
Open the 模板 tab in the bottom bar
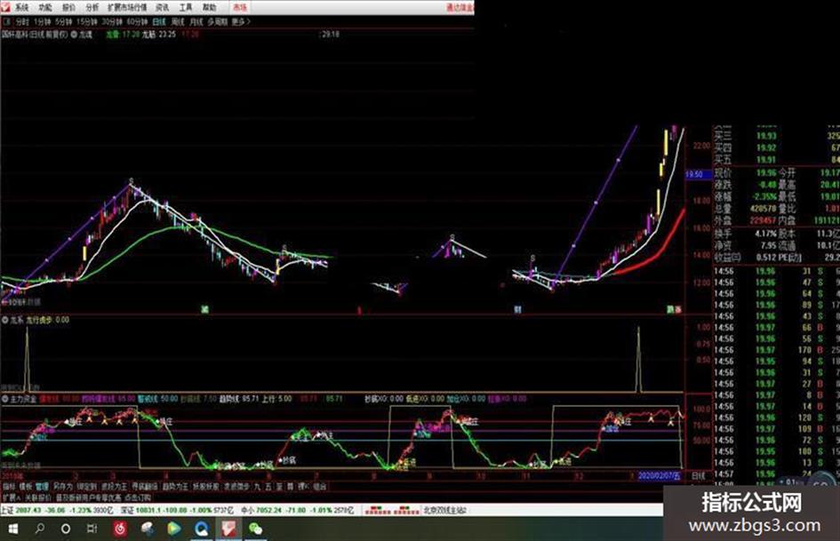[x=25, y=486]
